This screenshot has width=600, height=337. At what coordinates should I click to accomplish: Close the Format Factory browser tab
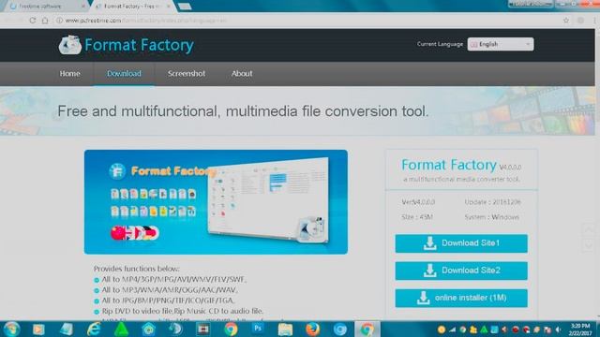pos(169,7)
